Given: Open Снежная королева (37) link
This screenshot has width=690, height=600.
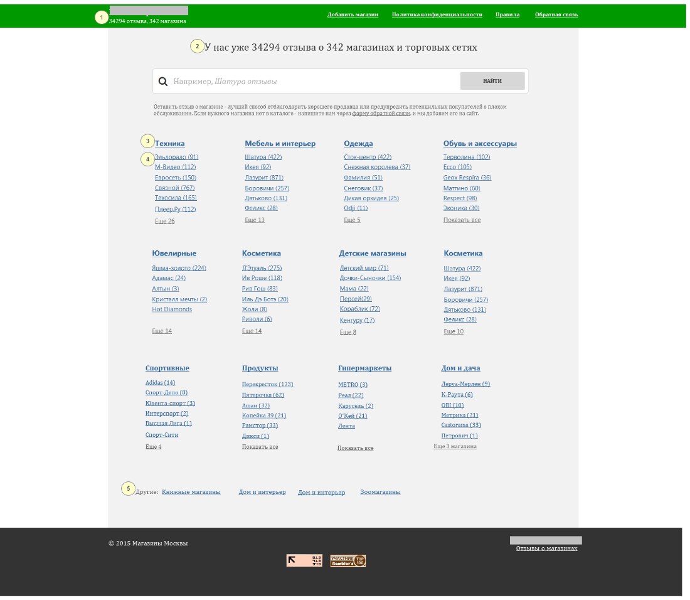Looking at the screenshot, I should (377, 167).
